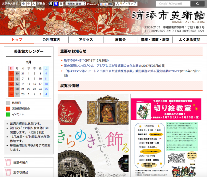Click the 展覧会情報 section heading
Viewport: 207px width, 177px height.
[x=69, y=86]
